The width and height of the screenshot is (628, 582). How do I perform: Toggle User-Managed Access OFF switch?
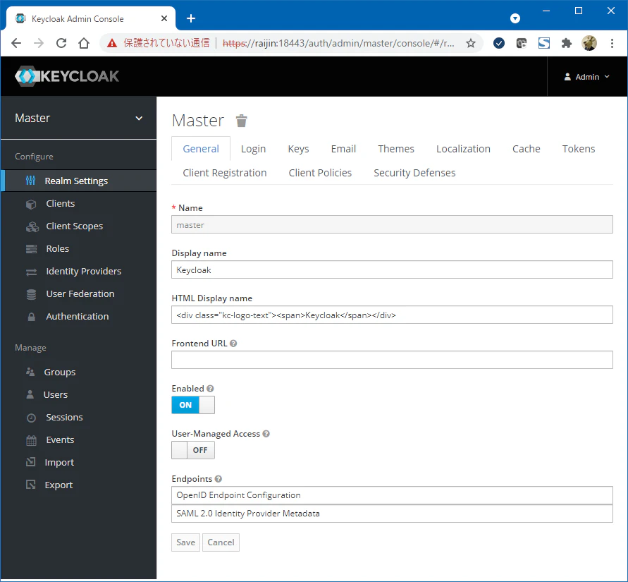(193, 450)
